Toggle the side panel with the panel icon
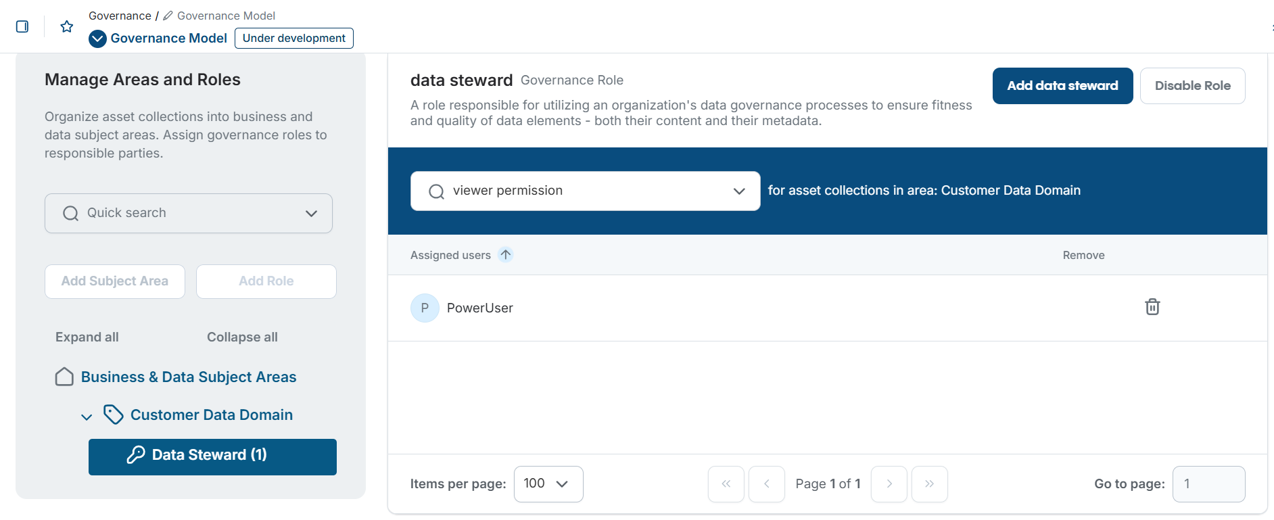 coord(22,26)
